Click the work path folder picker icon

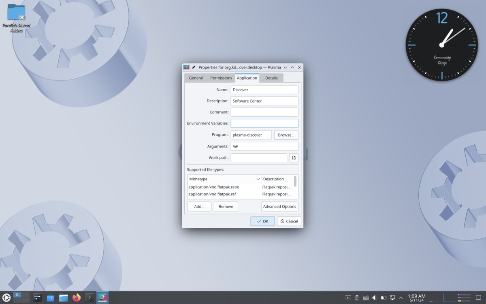pyautogui.click(x=294, y=158)
